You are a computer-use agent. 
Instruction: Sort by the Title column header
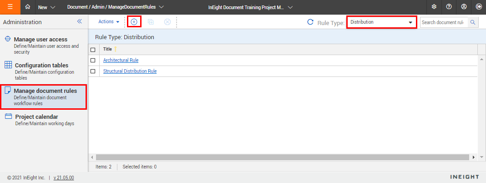107,49
